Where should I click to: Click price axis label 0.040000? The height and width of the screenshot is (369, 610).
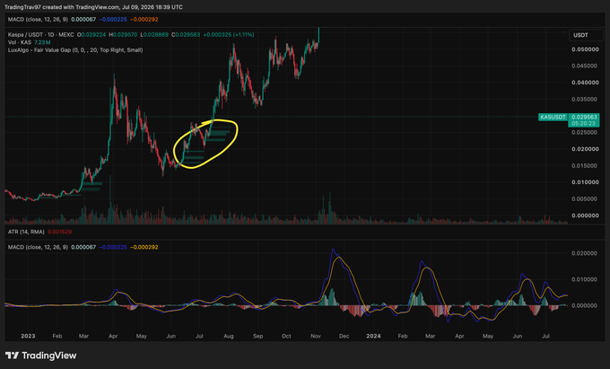click(585, 83)
